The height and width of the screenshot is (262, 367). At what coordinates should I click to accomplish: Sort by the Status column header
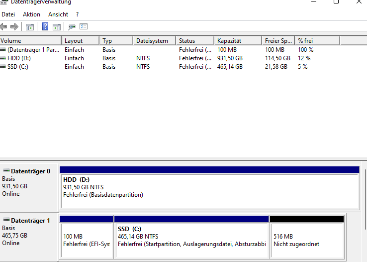[x=195, y=40]
